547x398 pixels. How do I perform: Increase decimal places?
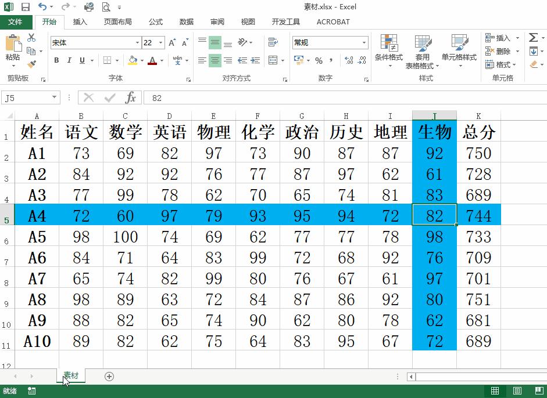click(349, 60)
